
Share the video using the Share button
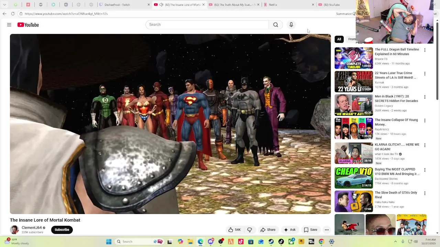(268, 230)
